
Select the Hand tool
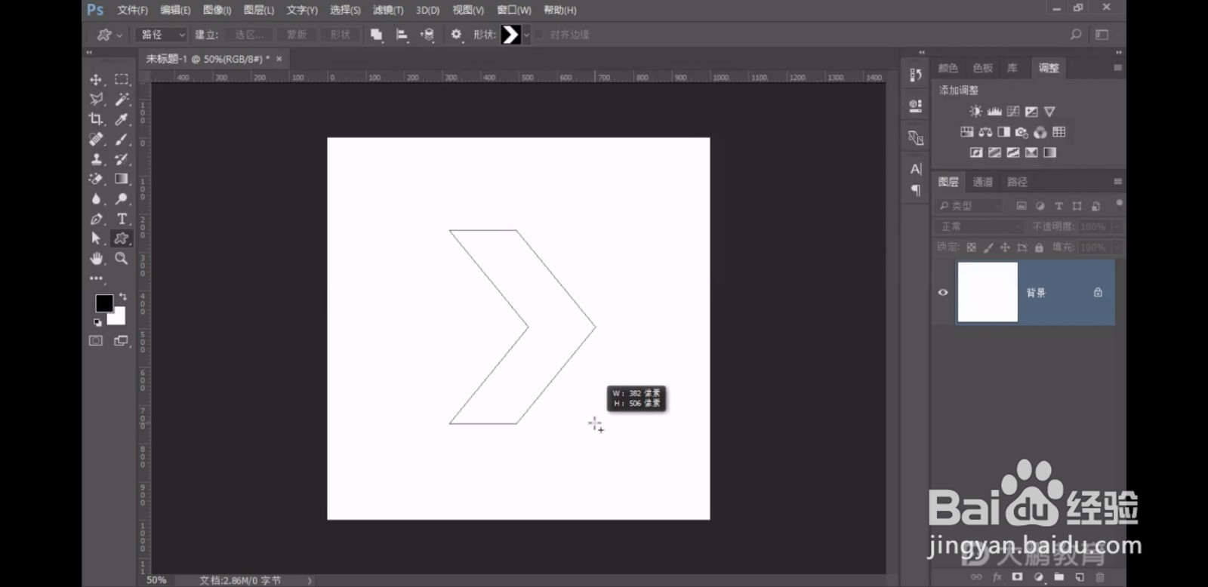point(96,259)
